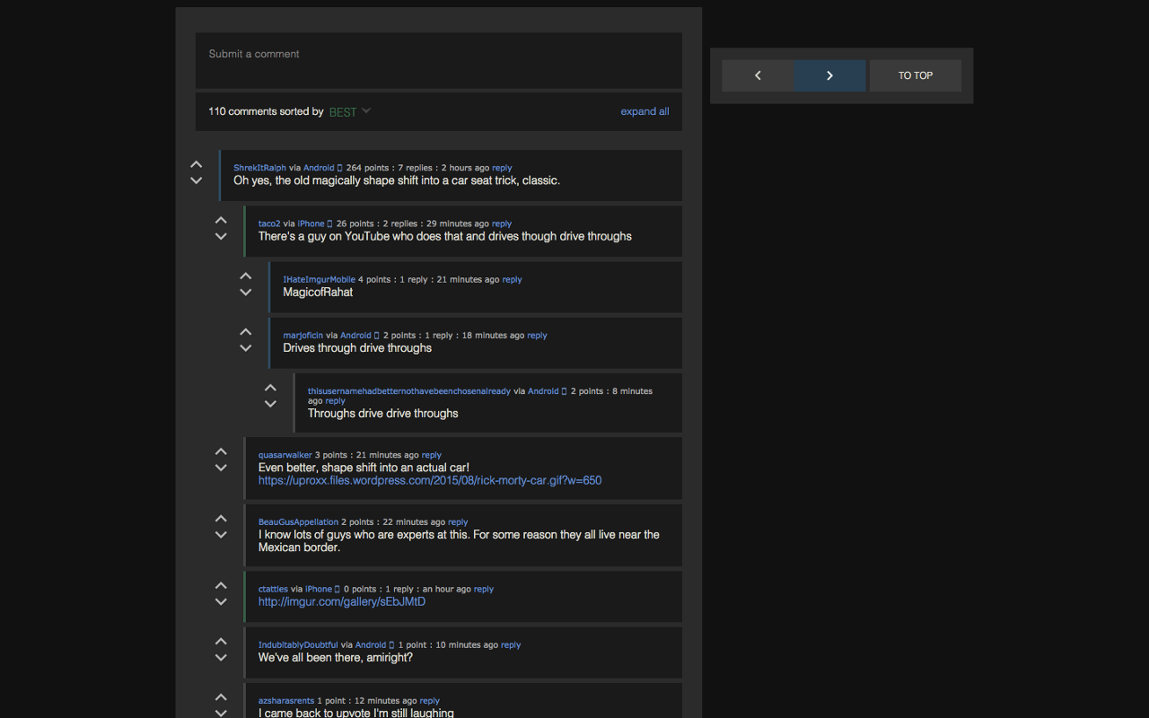Viewport: 1149px width, 718px height.
Task: Collapse replies under thisusernamehadbetternothavebeenchosenalready
Action: tap(270, 404)
